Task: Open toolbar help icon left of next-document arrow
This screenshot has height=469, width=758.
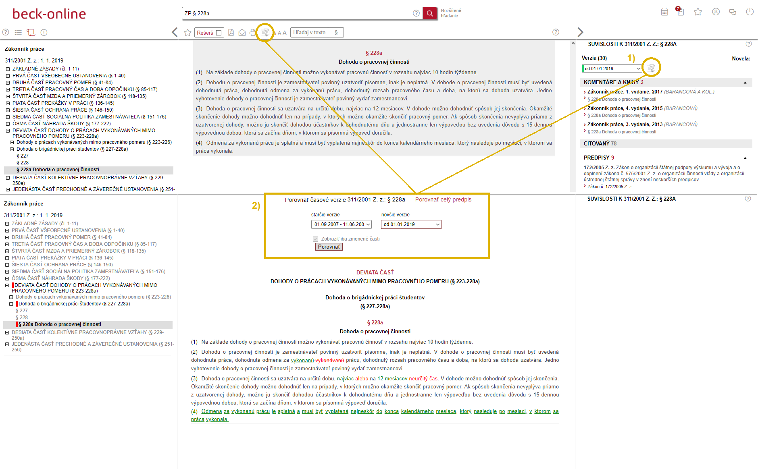Action: click(x=556, y=32)
